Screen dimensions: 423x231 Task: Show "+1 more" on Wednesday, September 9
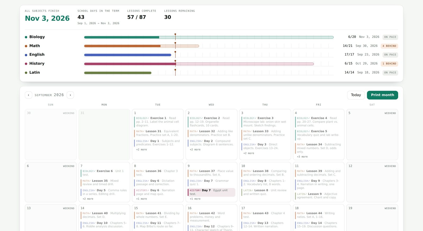195,199
